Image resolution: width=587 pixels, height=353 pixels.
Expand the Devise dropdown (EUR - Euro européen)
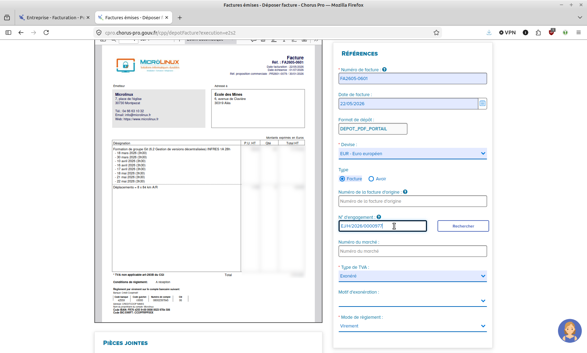pos(413,154)
